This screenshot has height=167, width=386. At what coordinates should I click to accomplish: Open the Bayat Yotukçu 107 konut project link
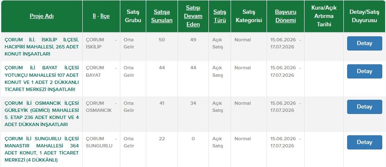pos(42,78)
